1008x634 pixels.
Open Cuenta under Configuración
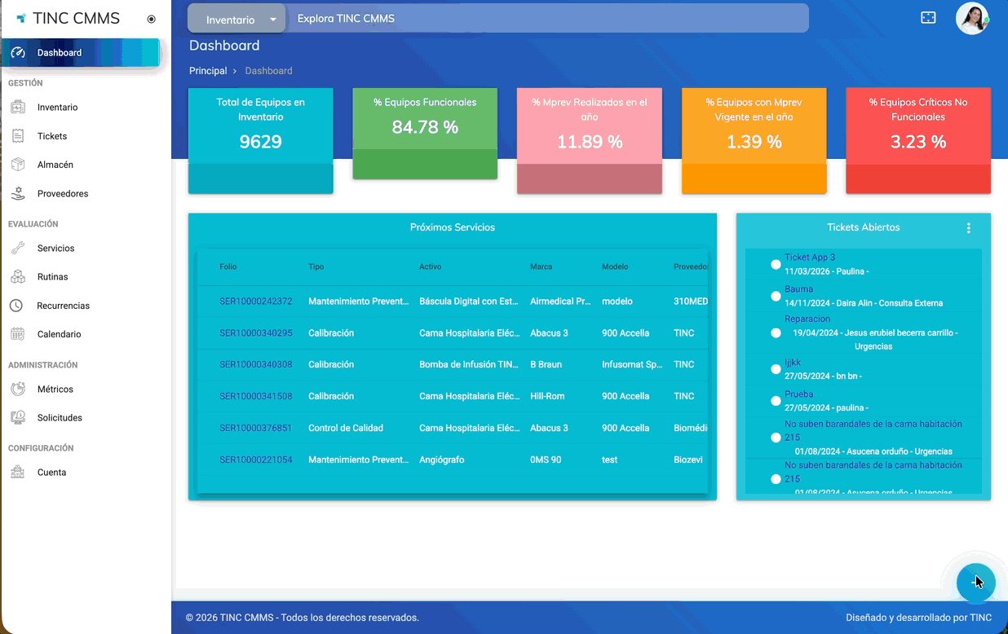click(x=51, y=473)
